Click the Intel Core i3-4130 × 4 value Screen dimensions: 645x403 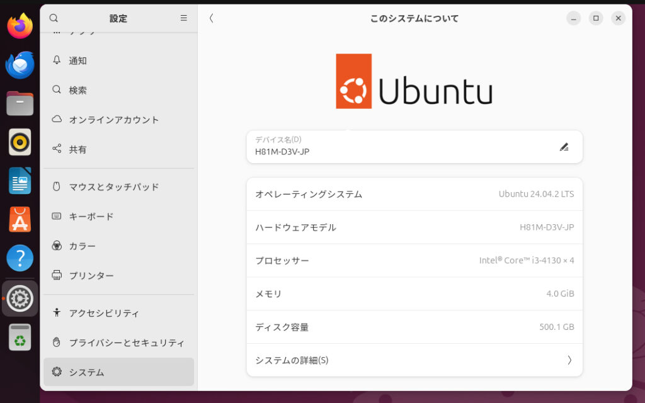click(x=527, y=260)
